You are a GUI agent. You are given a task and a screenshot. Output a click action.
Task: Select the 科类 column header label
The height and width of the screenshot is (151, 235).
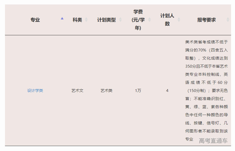pos(77,20)
